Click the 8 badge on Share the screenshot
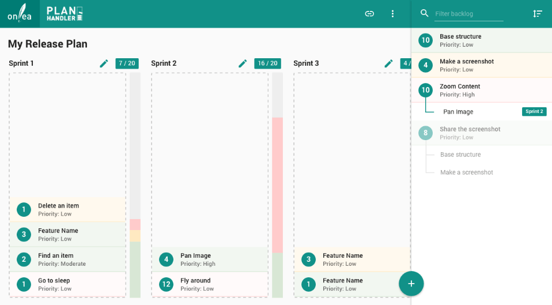 [x=425, y=133]
